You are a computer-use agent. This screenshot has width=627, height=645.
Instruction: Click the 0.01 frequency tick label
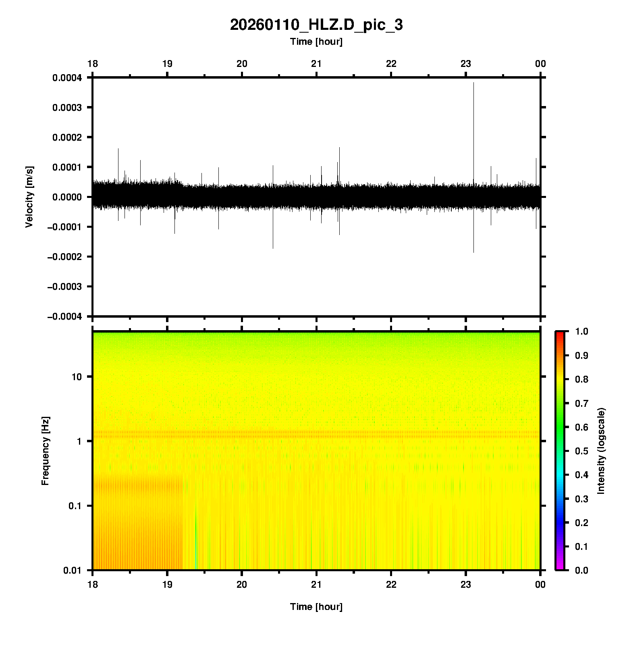coord(72,570)
